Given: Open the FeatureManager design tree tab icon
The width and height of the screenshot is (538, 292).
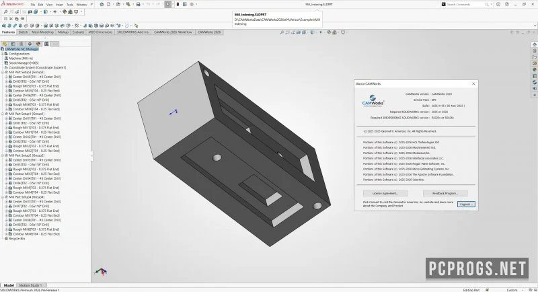Looking at the screenshot, I should pos(5,44).
